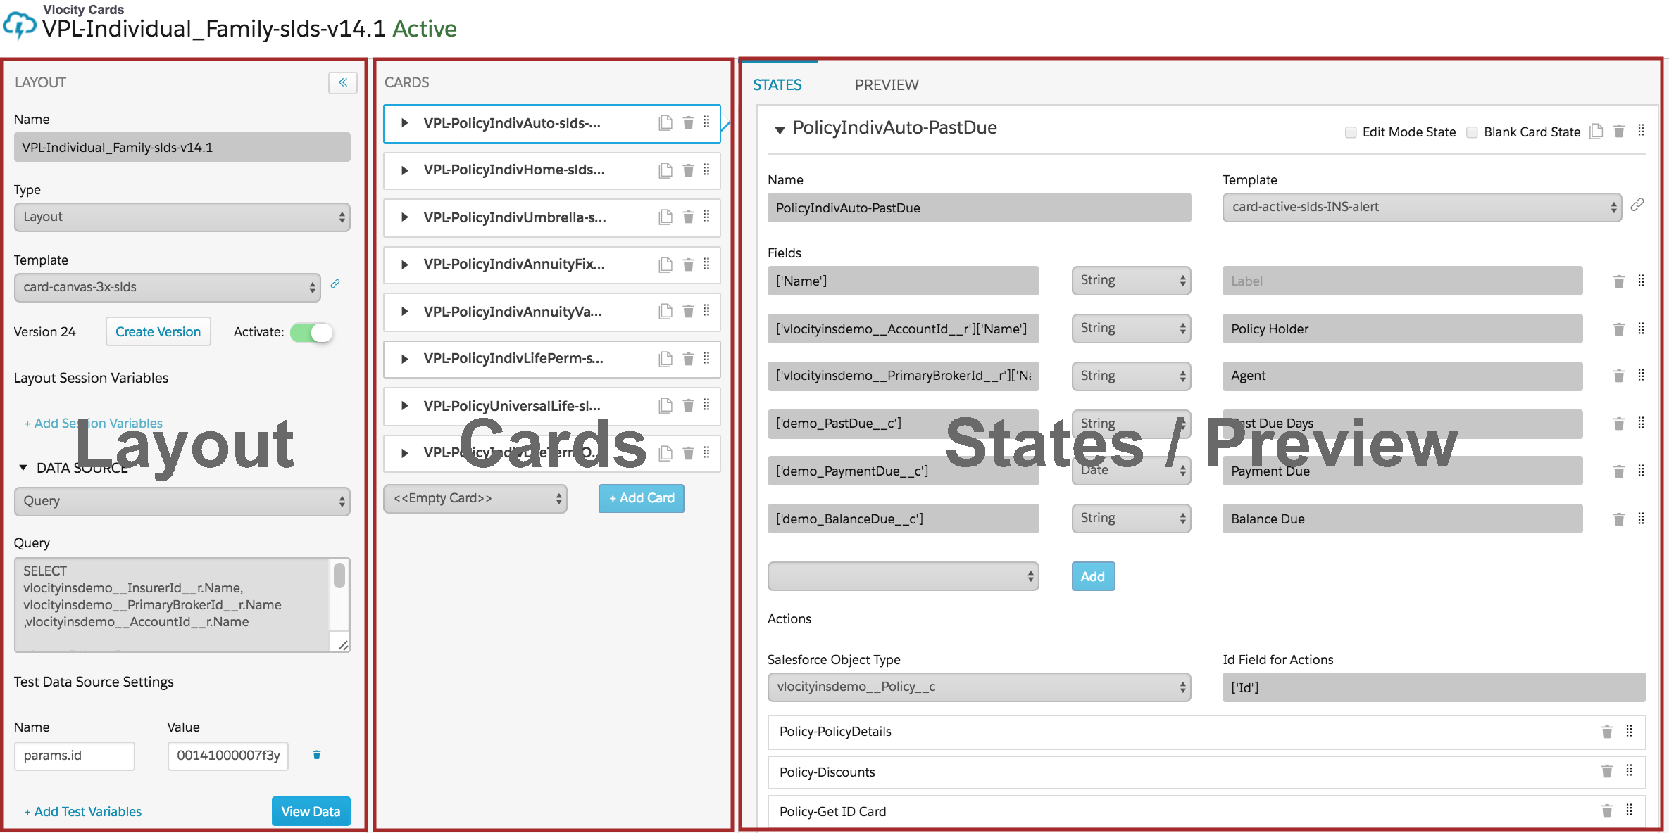Delete the PolicyIndivAuto-PastDue state
The image size is (1669, 833).
click(x=1619, y=131)
